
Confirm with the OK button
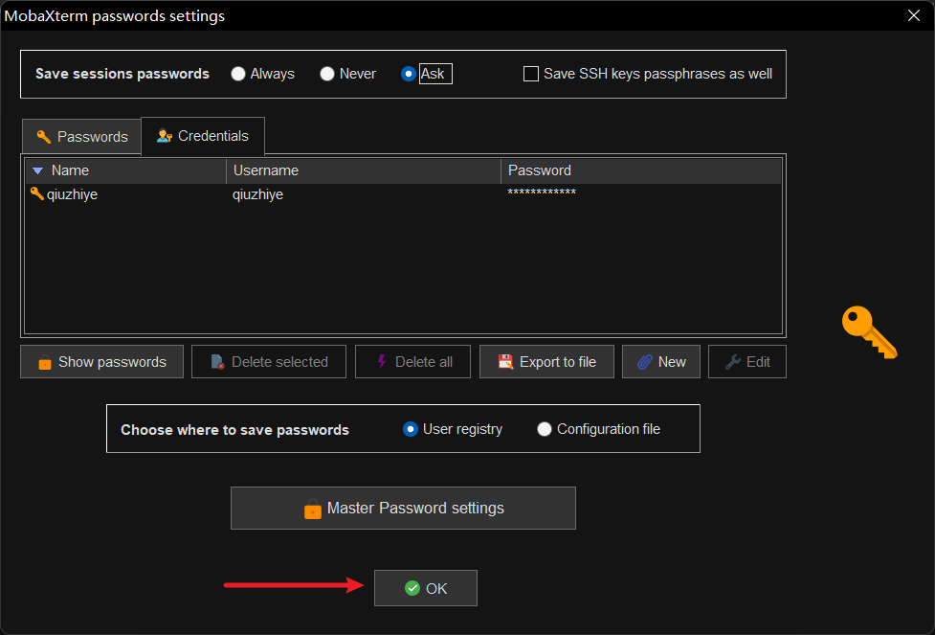click(x=426, y=588)
